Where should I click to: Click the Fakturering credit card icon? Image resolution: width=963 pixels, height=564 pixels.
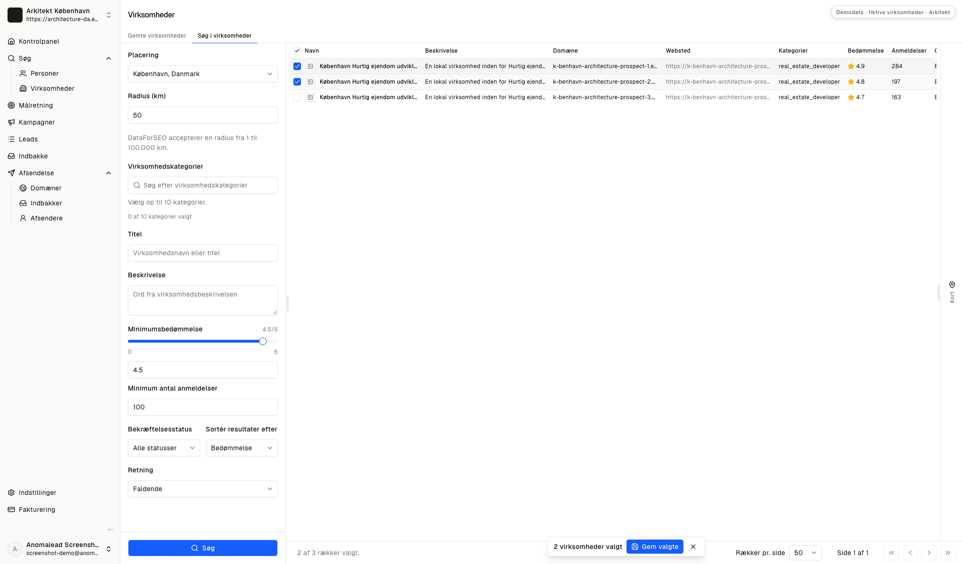tap(11, 509)
